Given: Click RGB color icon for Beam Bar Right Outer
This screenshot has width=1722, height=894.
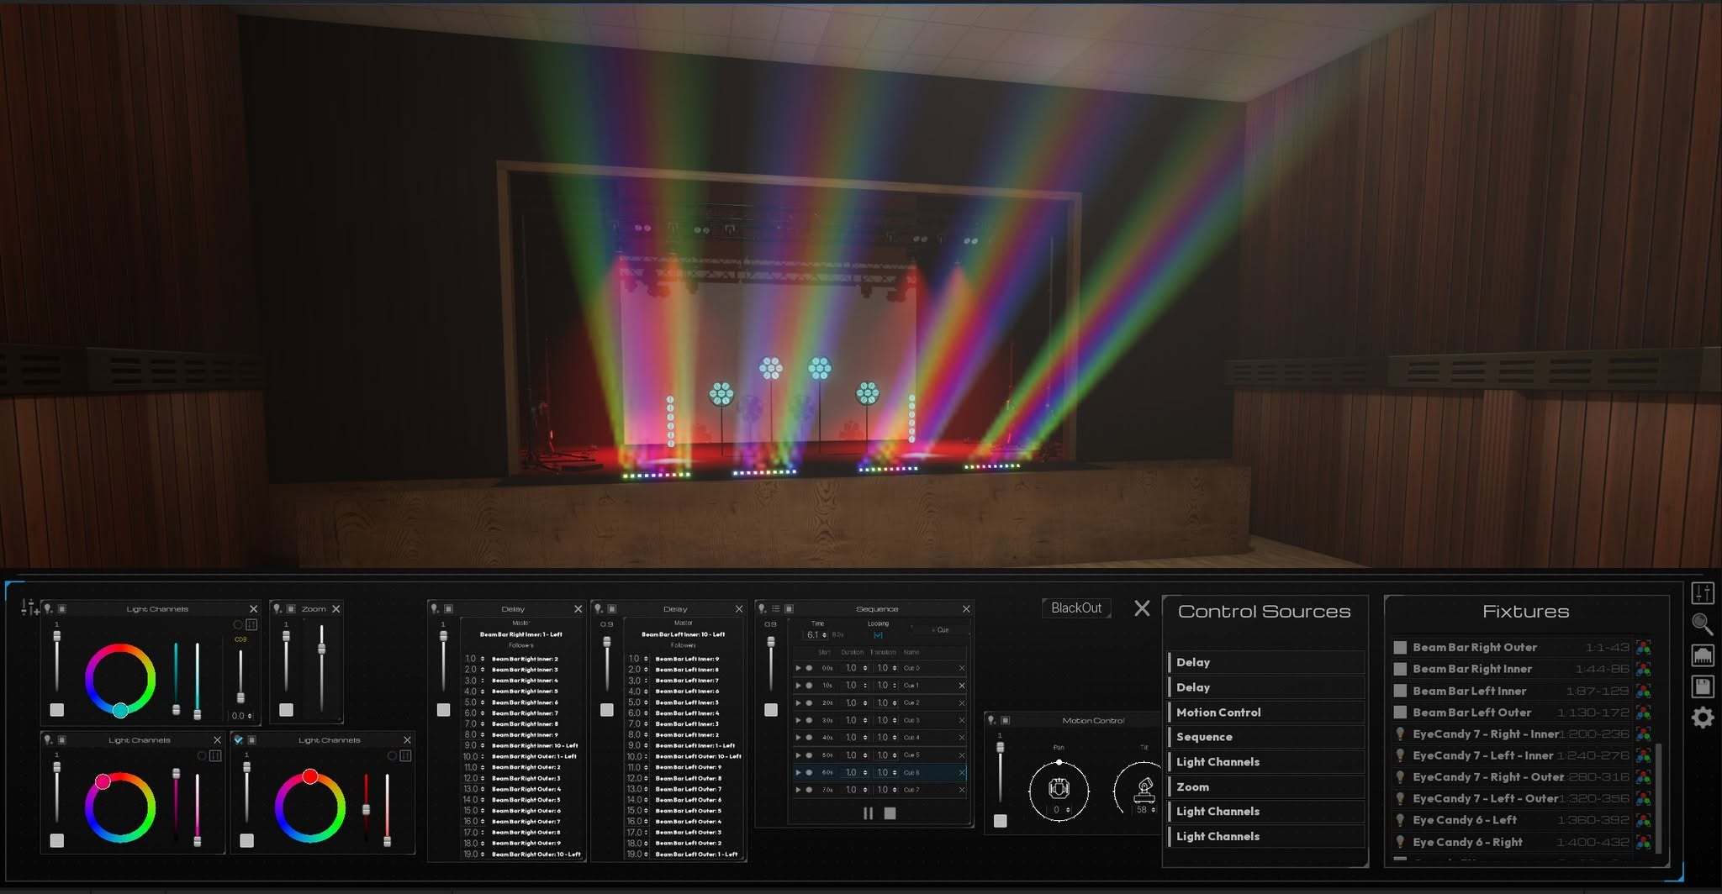Looking at the screenshot, I should coord(1643,647).
